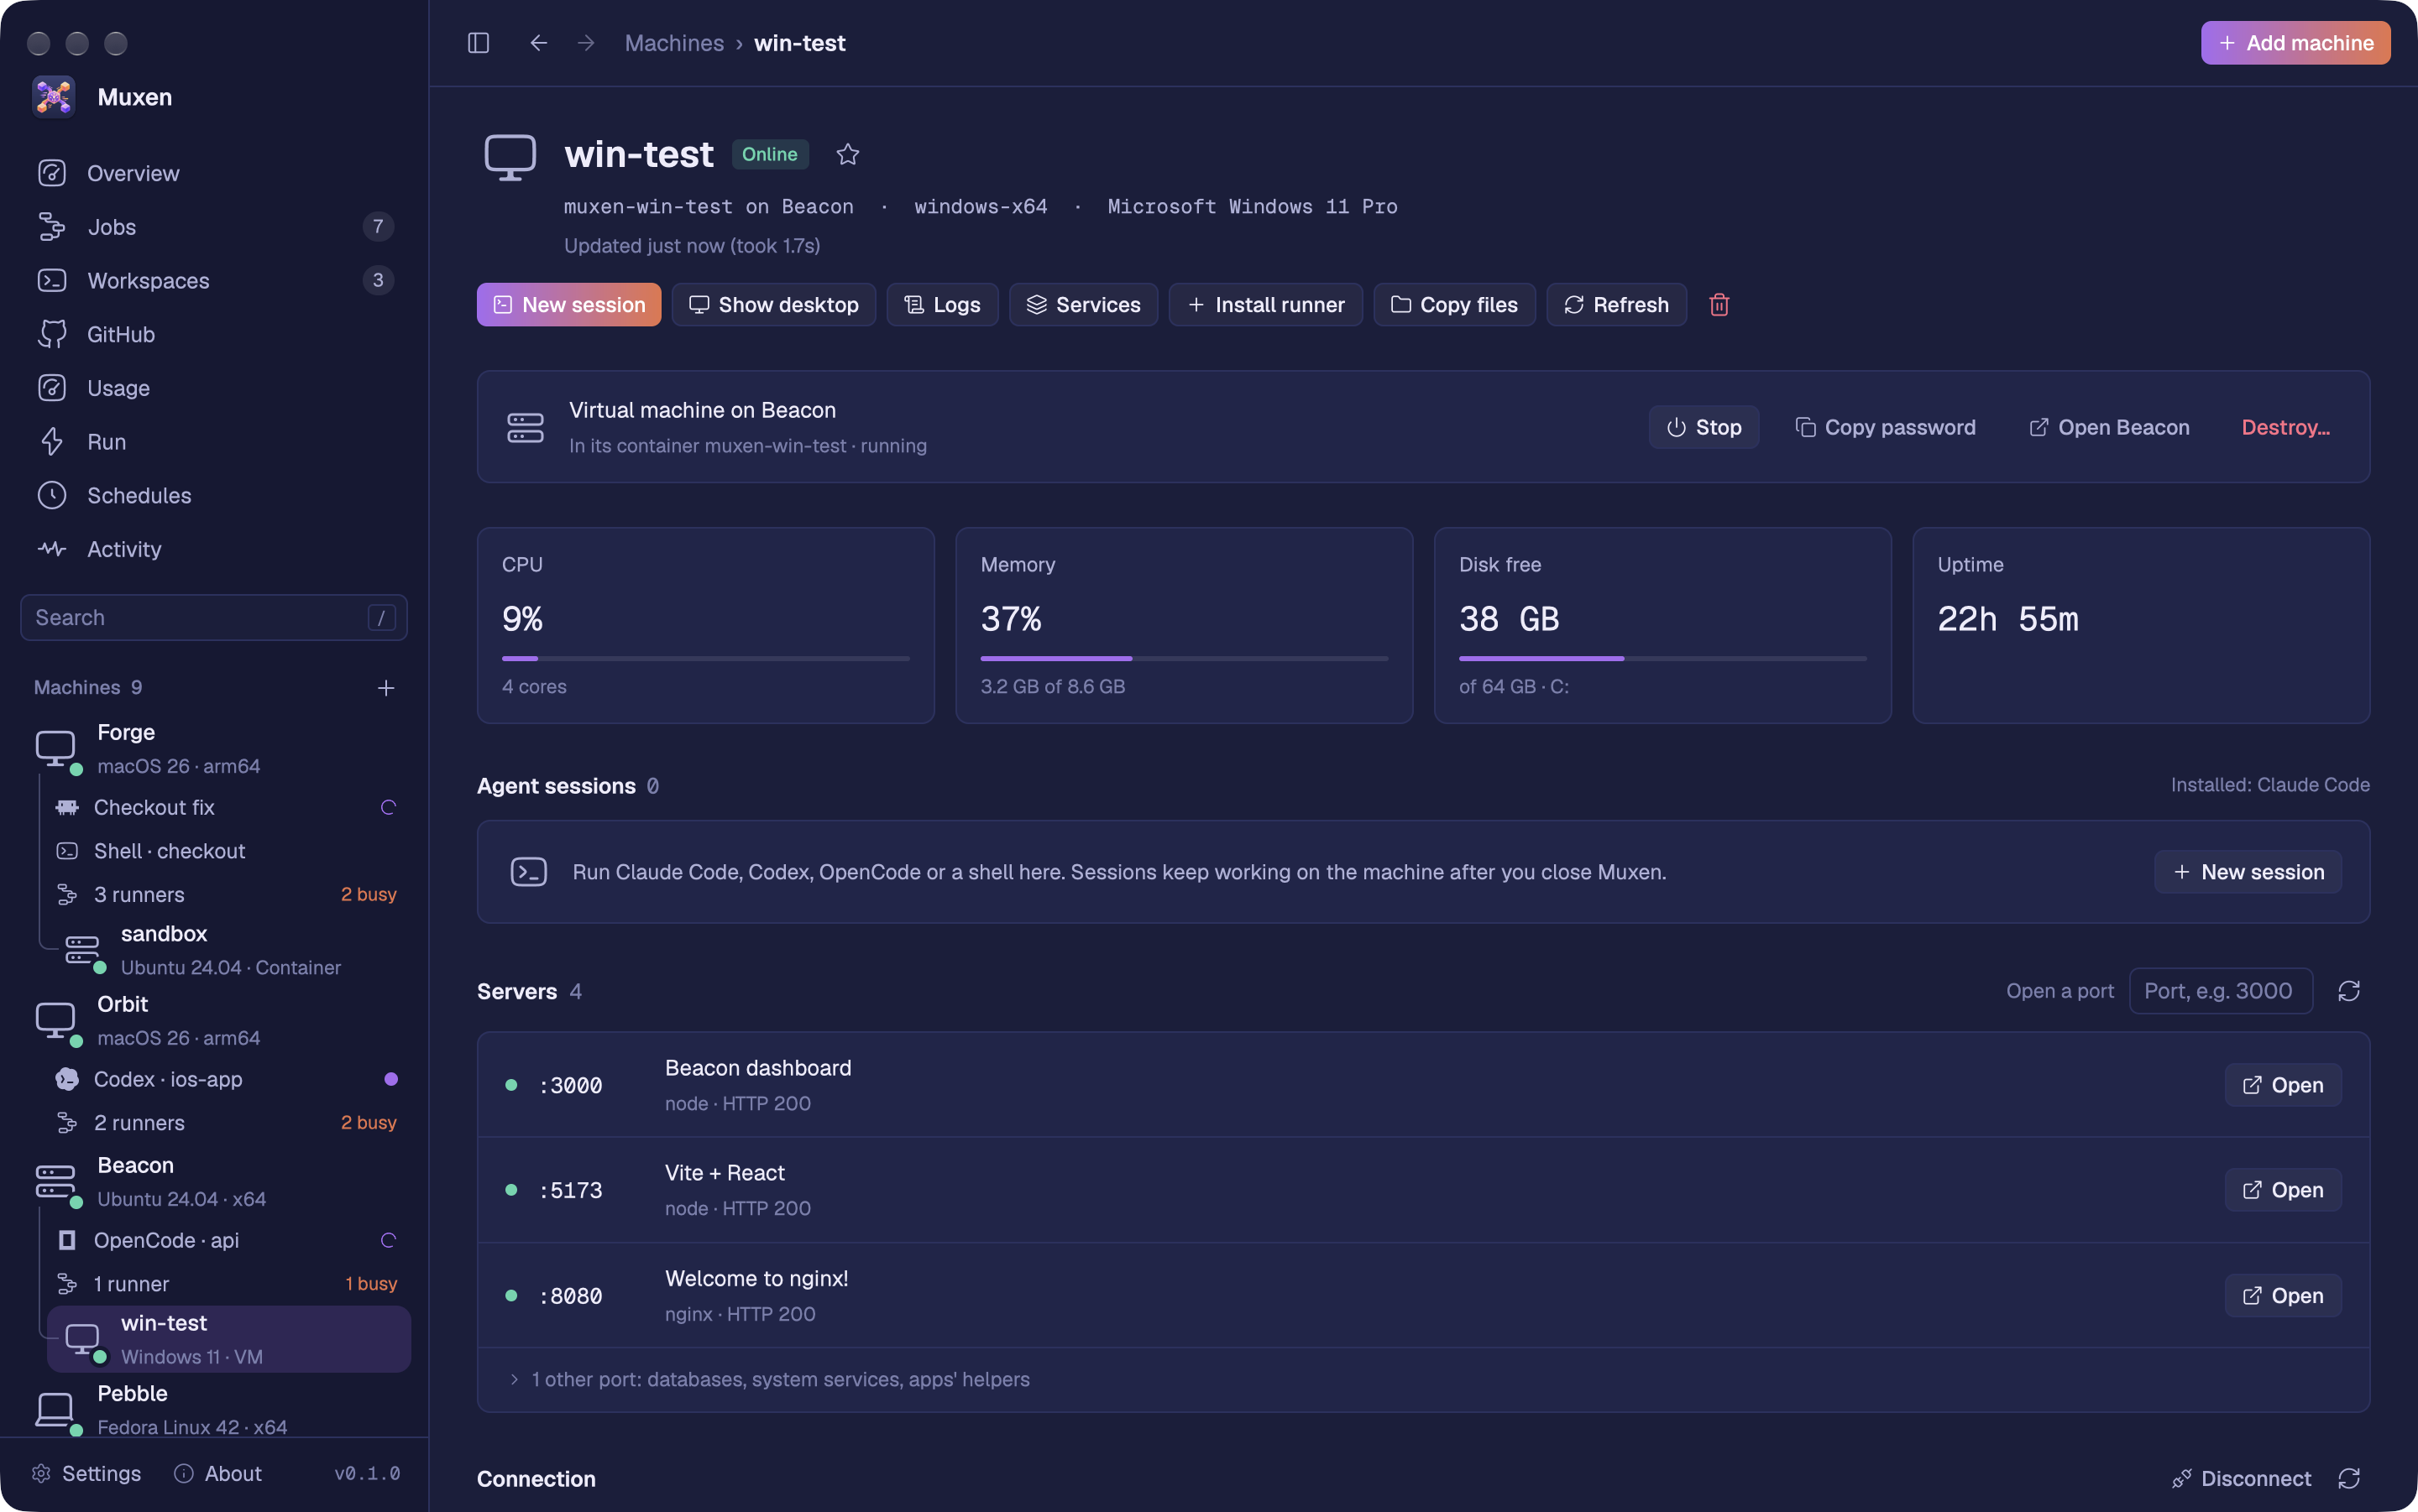Show desktop of win-test
The height and width of the screenshot is (1512, 2418).
[773, 304]
